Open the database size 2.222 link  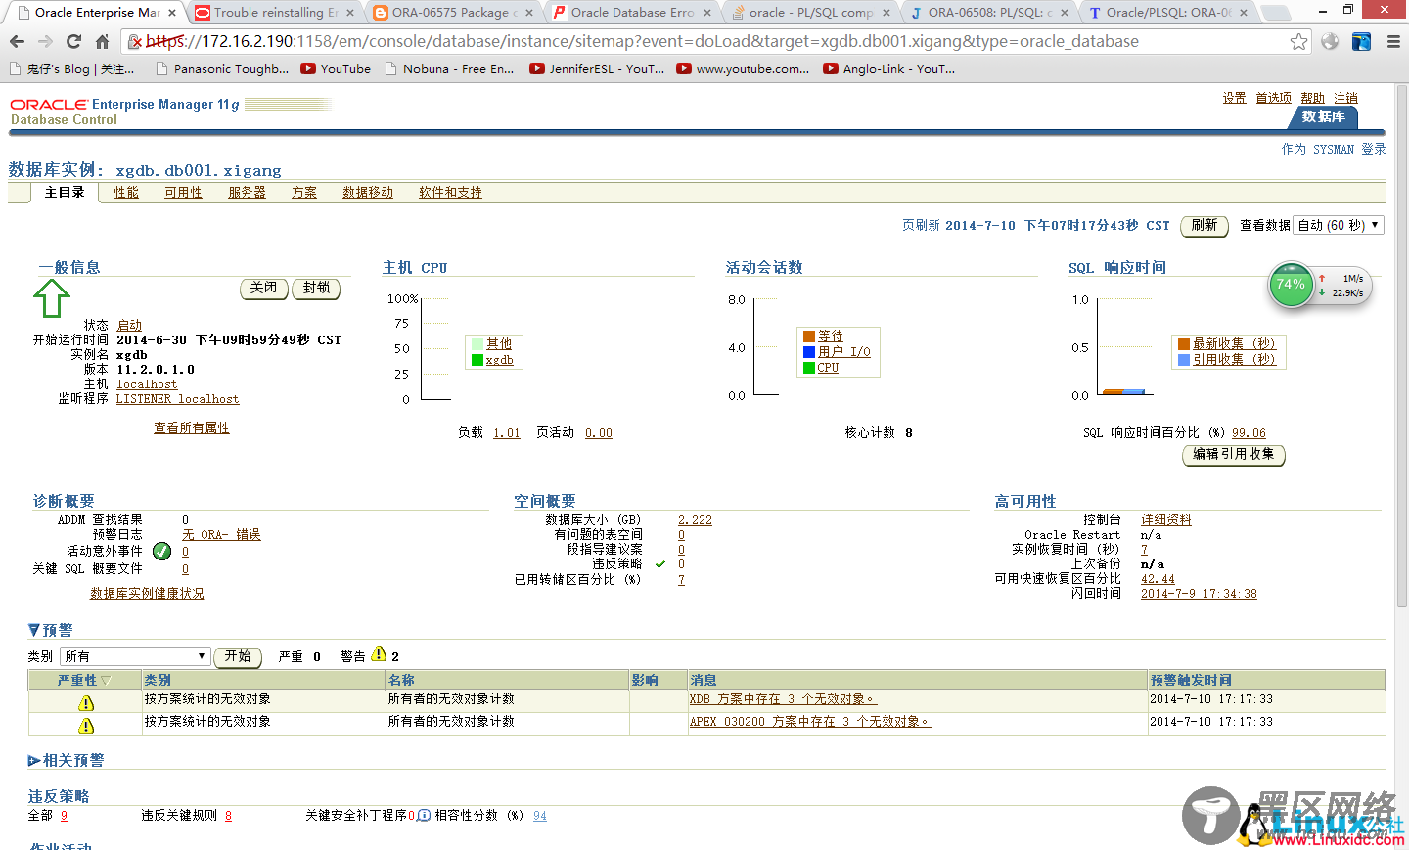(695, 520)
